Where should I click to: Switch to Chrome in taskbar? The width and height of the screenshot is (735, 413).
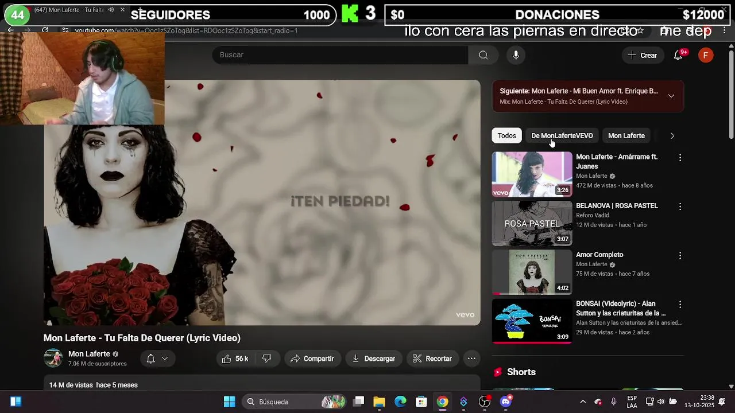(x=442, y=402)
